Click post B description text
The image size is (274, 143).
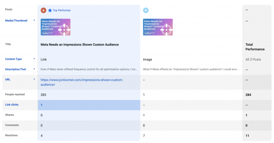pos(191,69)
